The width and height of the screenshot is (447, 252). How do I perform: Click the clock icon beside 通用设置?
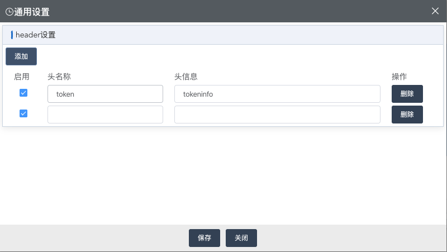pyautogui.click(x=9, y=12)
